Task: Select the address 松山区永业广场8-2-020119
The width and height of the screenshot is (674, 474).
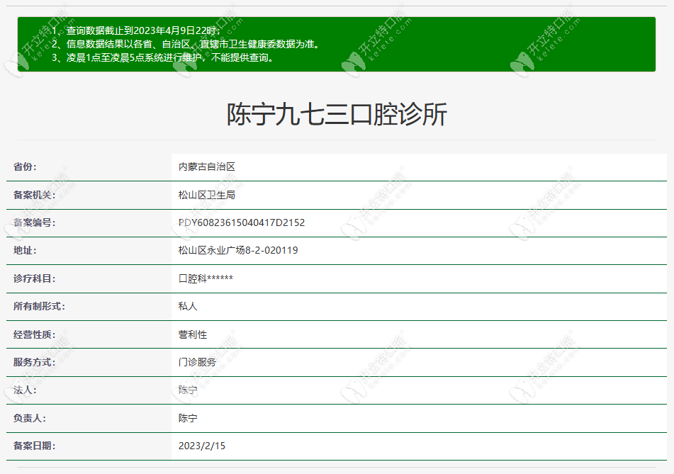Action: (x=238, y=250)
